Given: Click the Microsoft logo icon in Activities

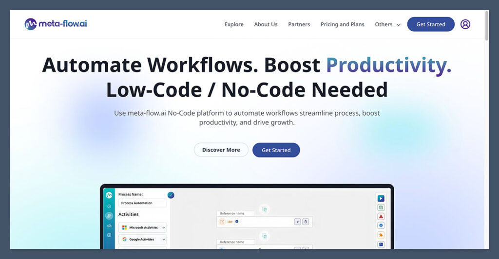Looking at the screenshot, I should tap(124, 227).
